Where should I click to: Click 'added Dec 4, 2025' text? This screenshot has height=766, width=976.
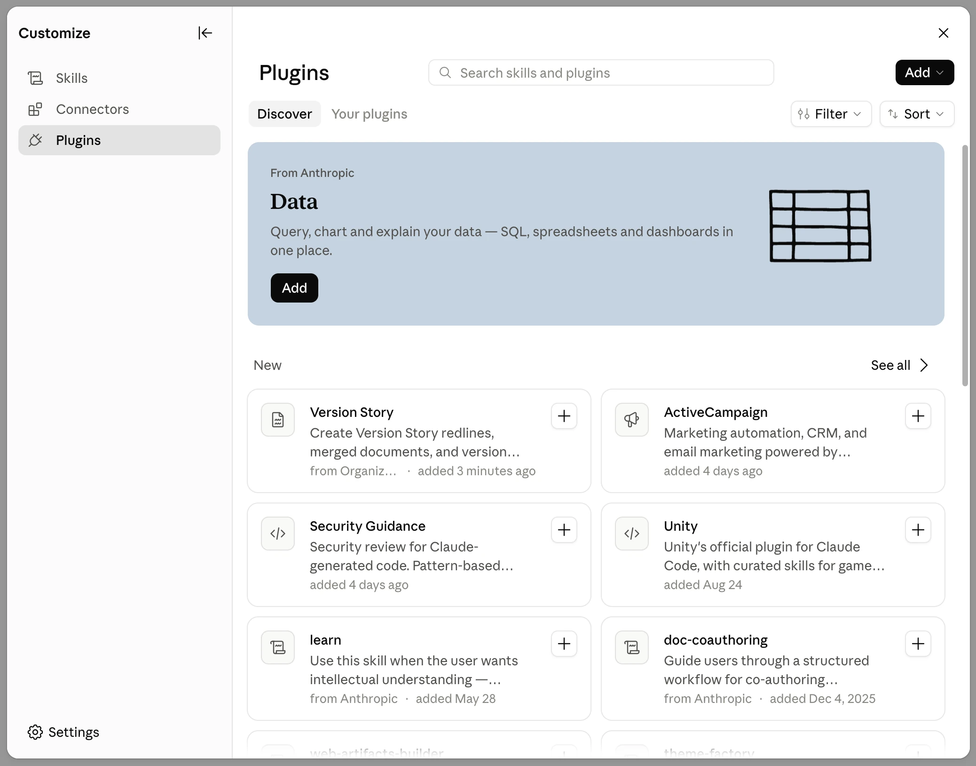point(823,699)
